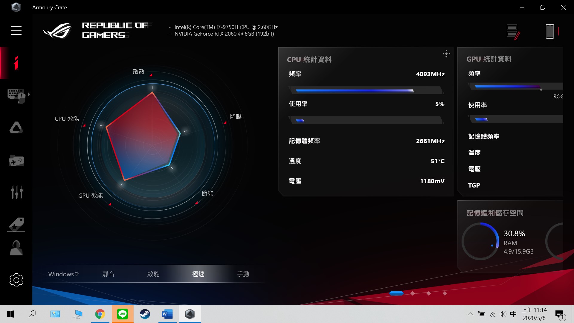Screen dimensions: 574x323
Task: Click the NVIDIA GeForce RTX 2060 text
Action: coord(224,34)
